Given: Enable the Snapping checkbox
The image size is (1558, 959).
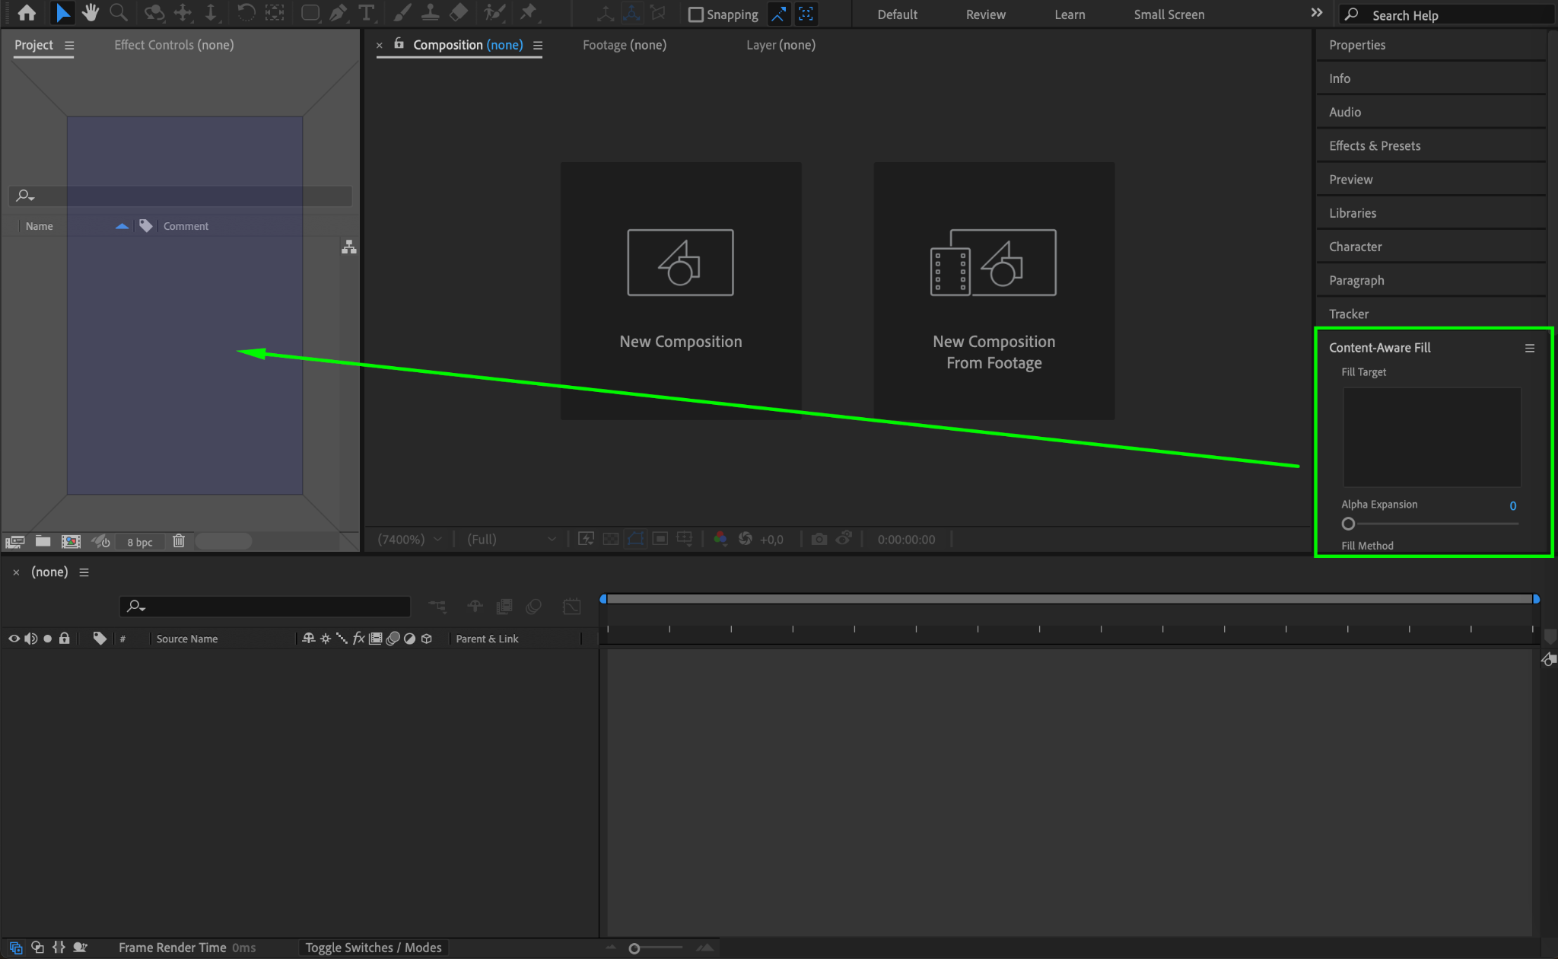Looking at the screenshot, I should pyautogui.click(x=695, y=14).
